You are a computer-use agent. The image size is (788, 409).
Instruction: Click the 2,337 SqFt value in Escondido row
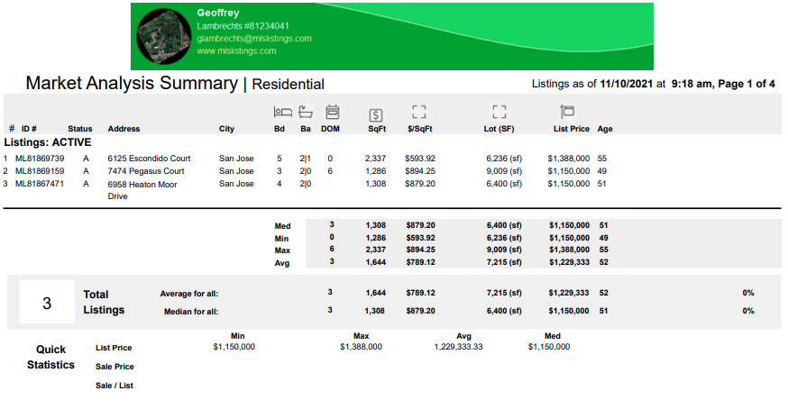(x=375, y=159)
